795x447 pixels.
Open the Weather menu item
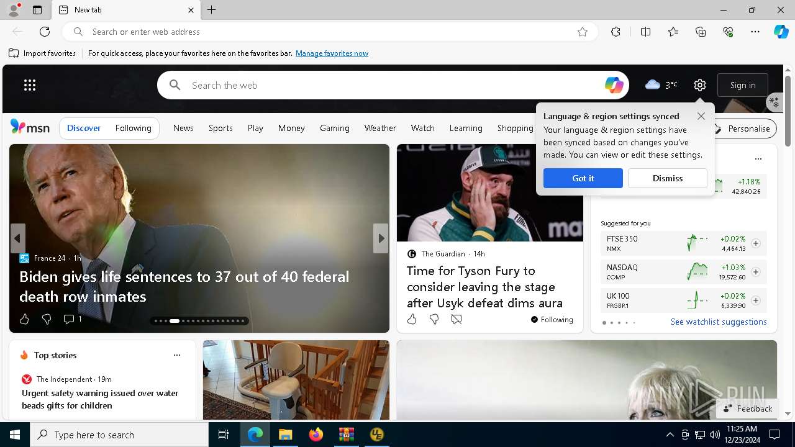click(x=380, y=128)
